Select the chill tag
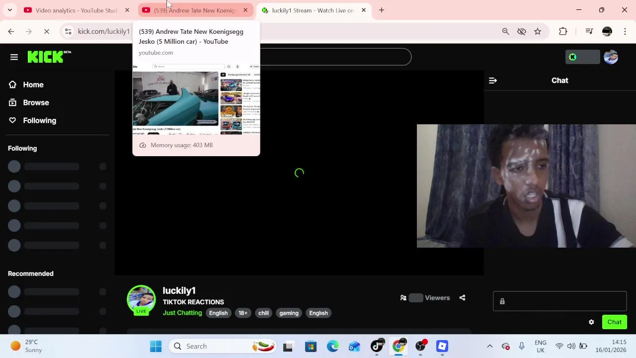Image resolution: width=636 pixels, height=358 pixels. (x=263, y=313)
